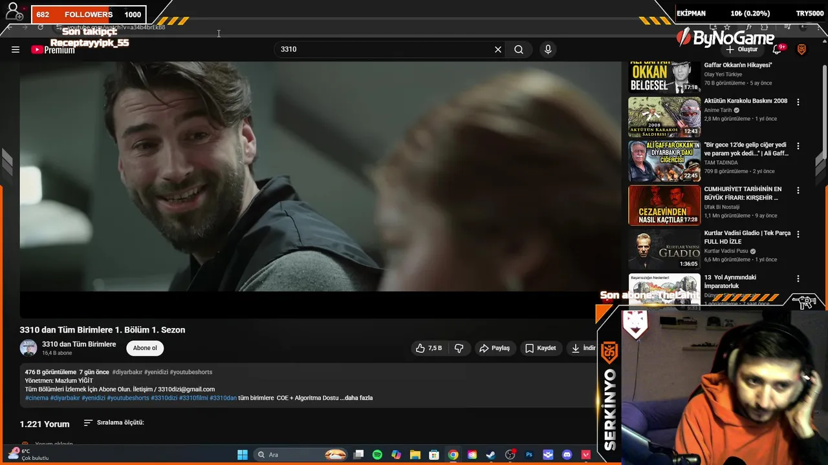Open options for Kırşehir firari video
The width and height of the screenshot is (828, 465).
pos(798,191)
